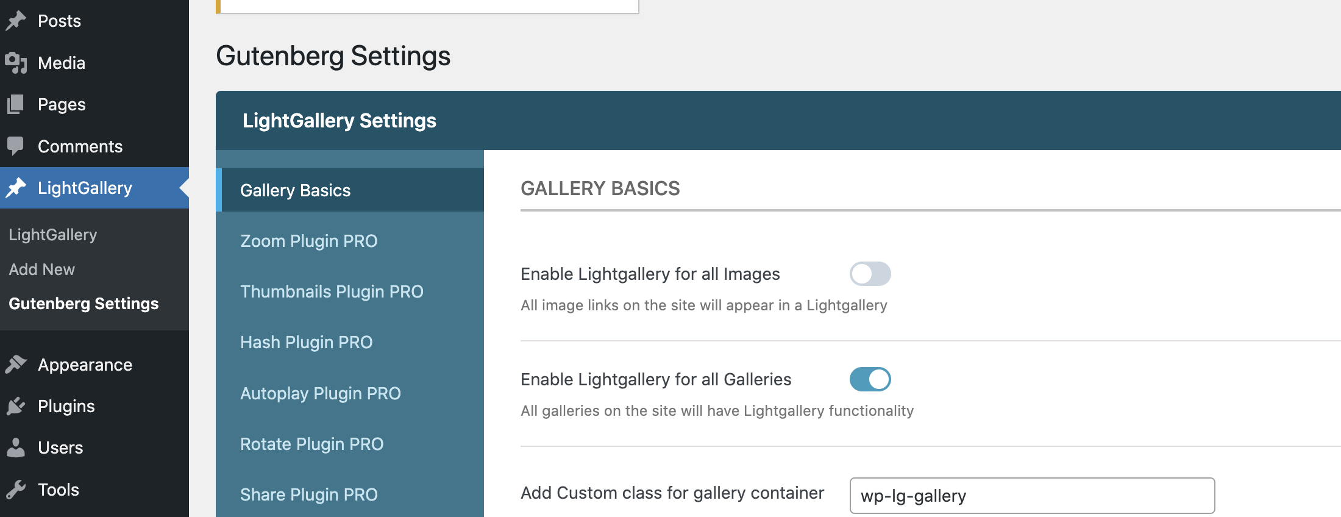Select the Rotate Plugin PRO tab
Image resolution: width=1341 pixels, height=517 pixels.
coord(312,444)
